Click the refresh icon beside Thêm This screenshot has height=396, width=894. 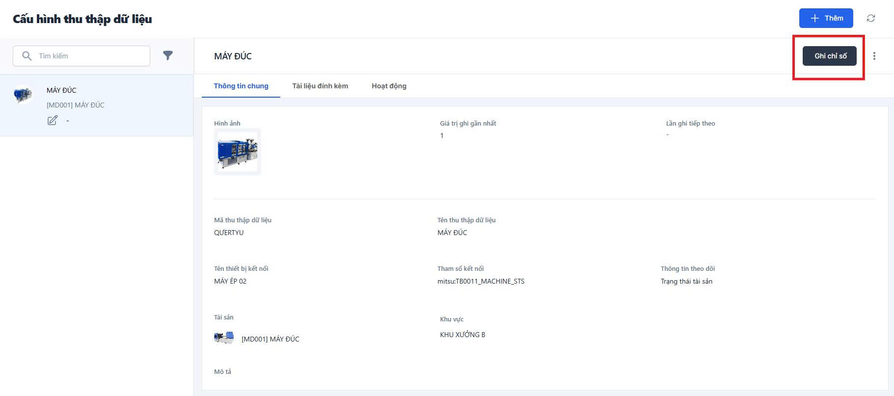(870, 18)
